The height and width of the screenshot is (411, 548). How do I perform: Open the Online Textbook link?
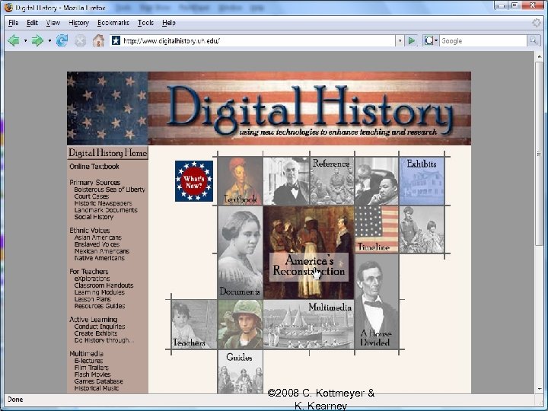pos(94,167)
